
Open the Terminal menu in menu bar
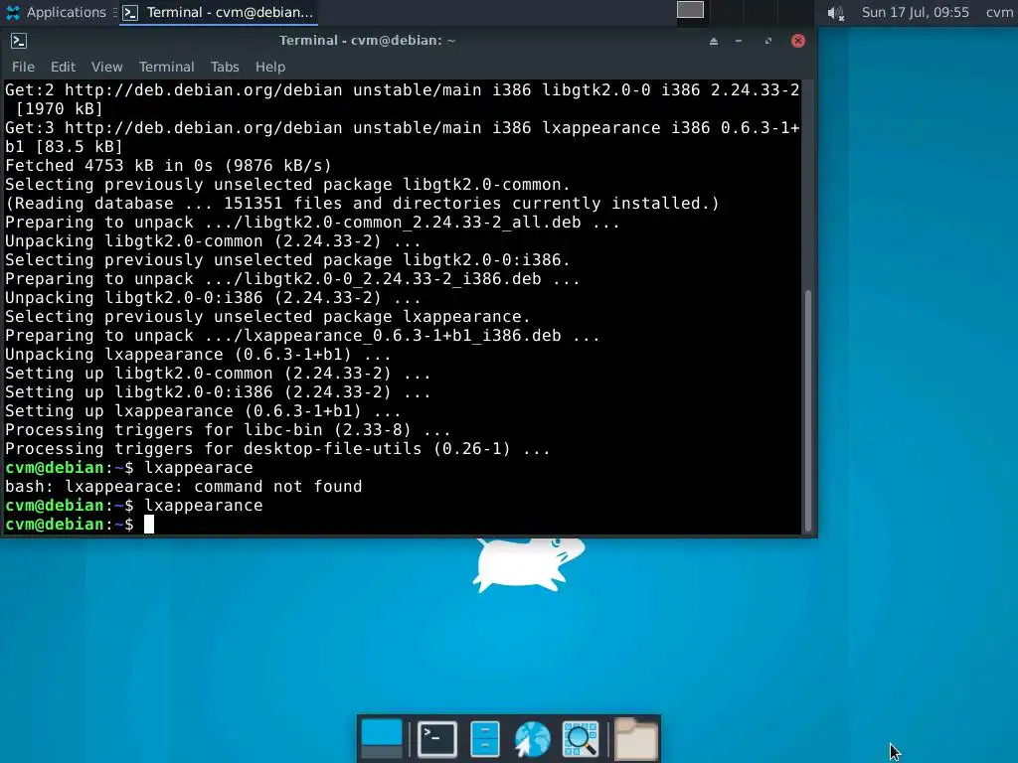(x=166, y=67)
